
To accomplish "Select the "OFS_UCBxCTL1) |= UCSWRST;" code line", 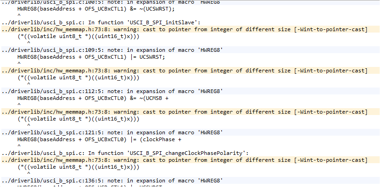I will [91, 57].
